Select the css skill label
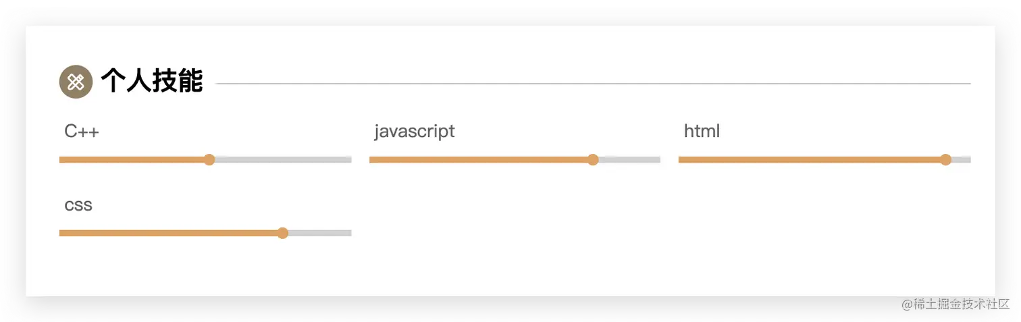 pyautogui.click(x=78, y=205)
